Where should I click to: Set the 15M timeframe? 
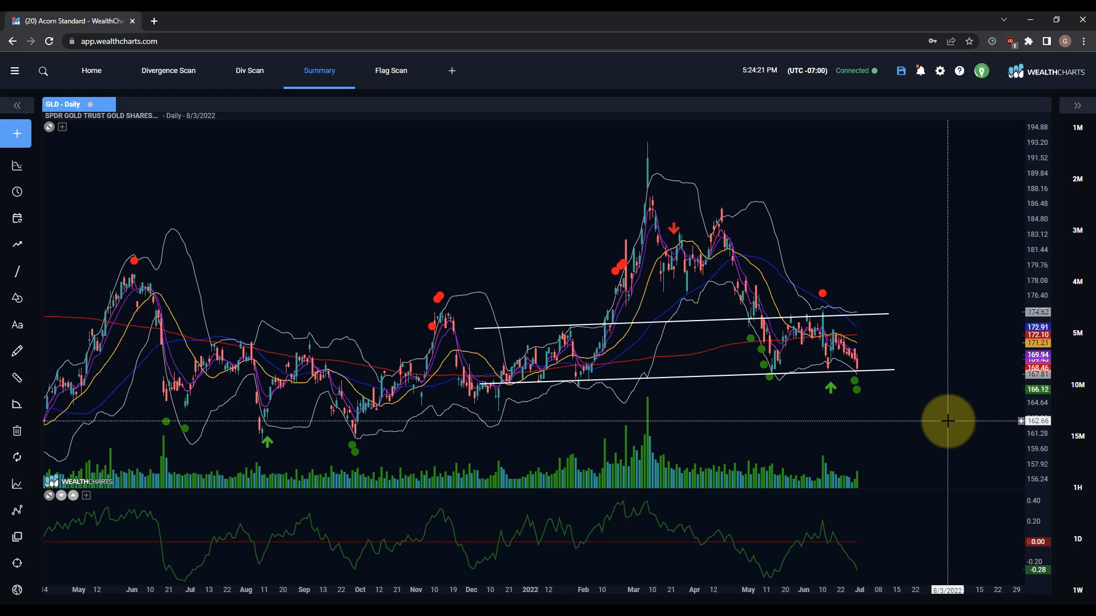(1078, 436)
